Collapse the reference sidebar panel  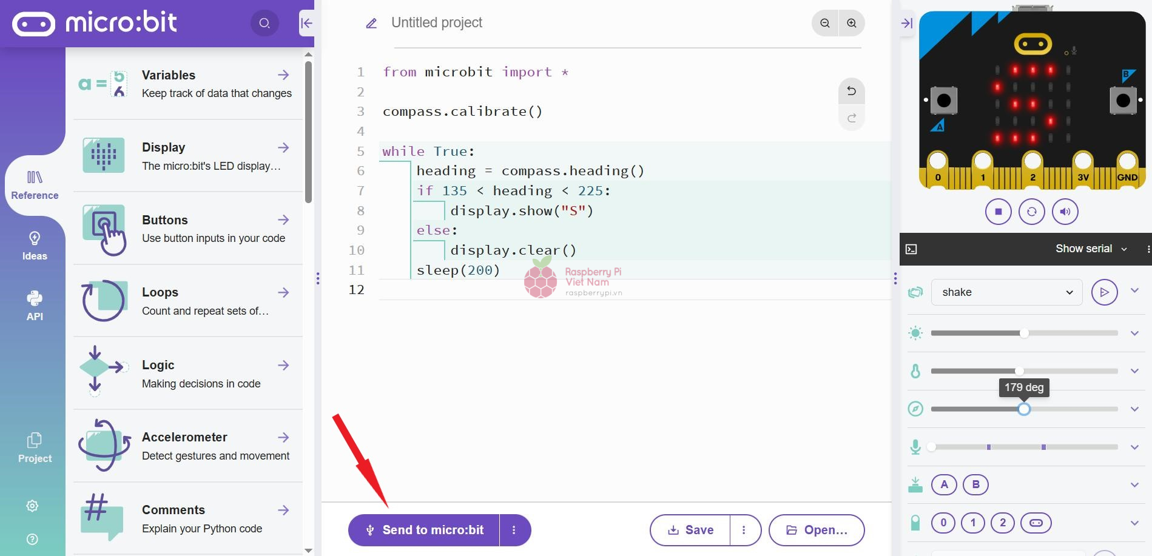coord(306,24)
